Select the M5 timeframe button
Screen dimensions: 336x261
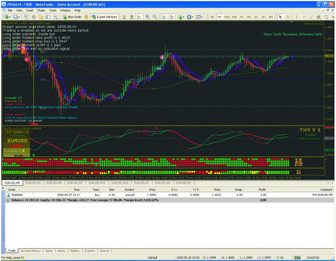click(219, 17)
